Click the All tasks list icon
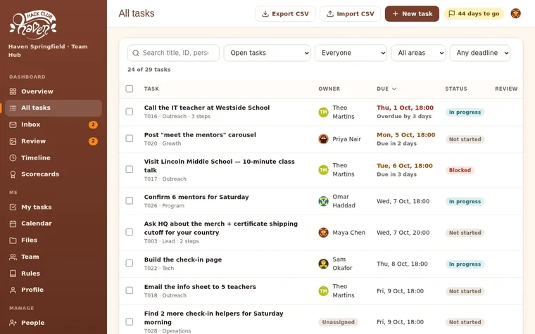Screen dimensions: 535x334 pos(13,108)
